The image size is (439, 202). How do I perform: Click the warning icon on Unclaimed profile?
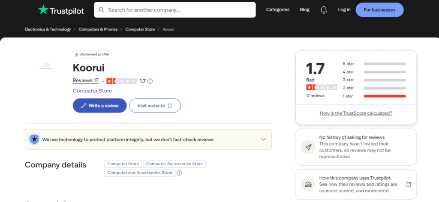click(76, 54)
